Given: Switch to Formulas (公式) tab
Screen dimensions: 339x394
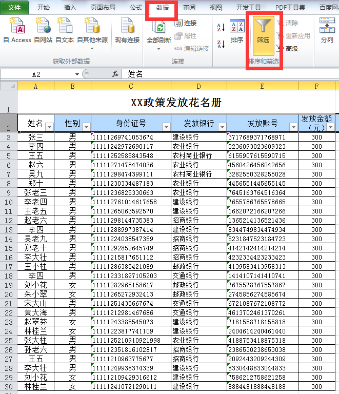Looking at the screenshot, I should [136, 8].
